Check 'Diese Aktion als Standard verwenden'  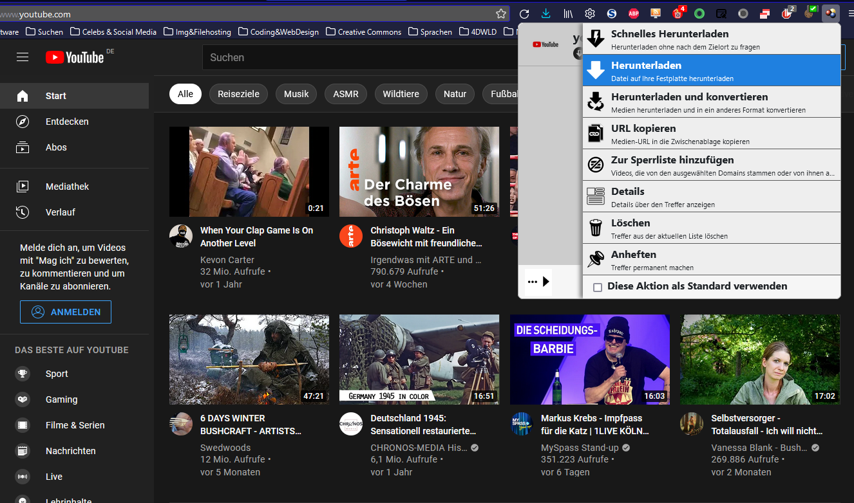tap(598, 287)
